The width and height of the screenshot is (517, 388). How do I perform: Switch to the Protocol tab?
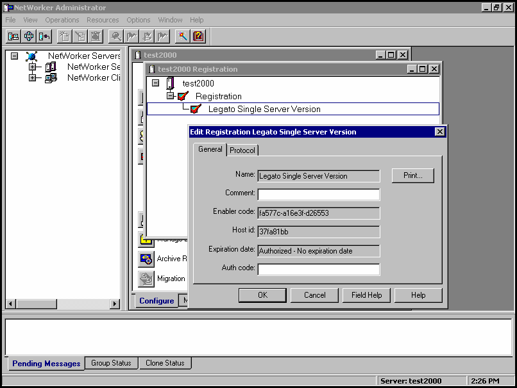242,150
